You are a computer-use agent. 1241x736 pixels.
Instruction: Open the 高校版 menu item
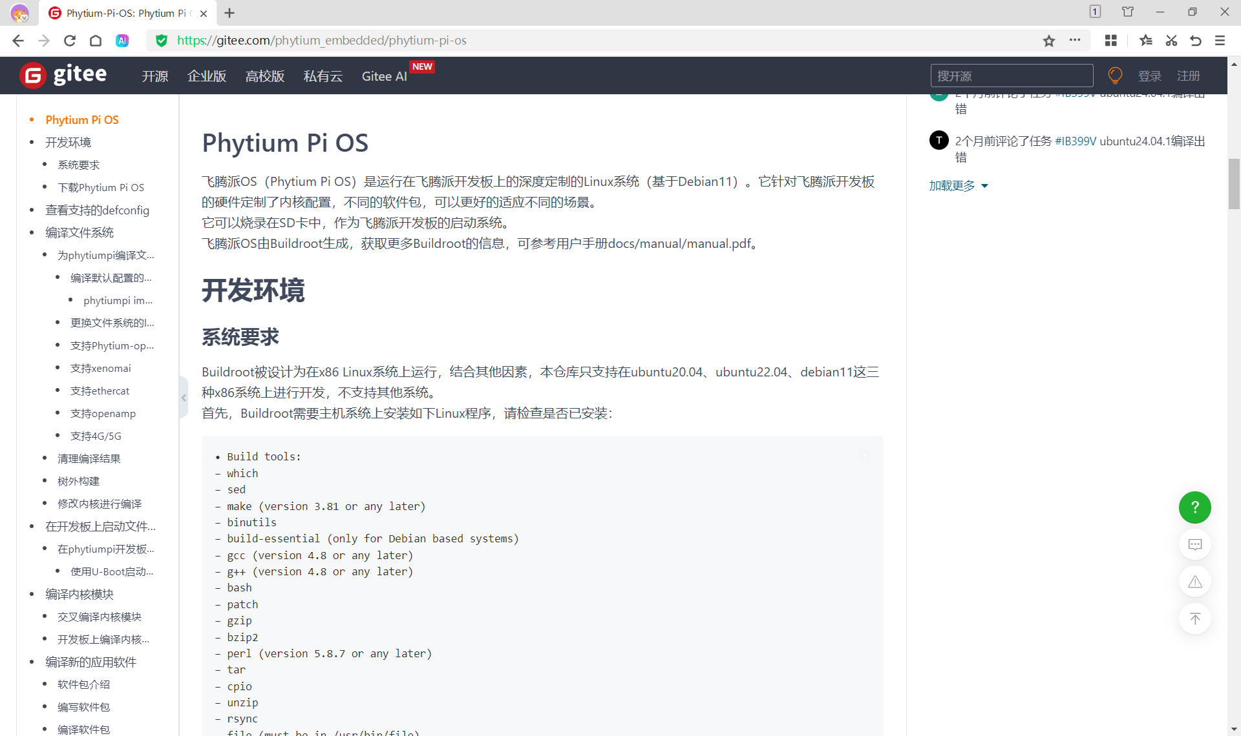pos(265,76)
